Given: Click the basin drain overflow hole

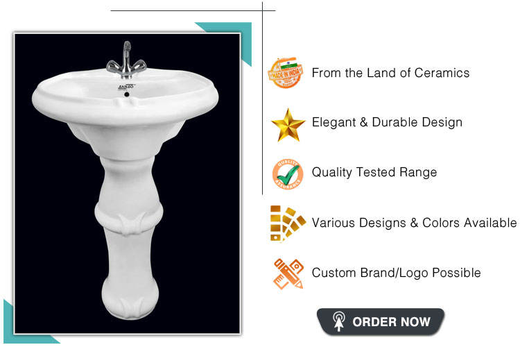Looking at the screenshot, I should tap(127, 94).
